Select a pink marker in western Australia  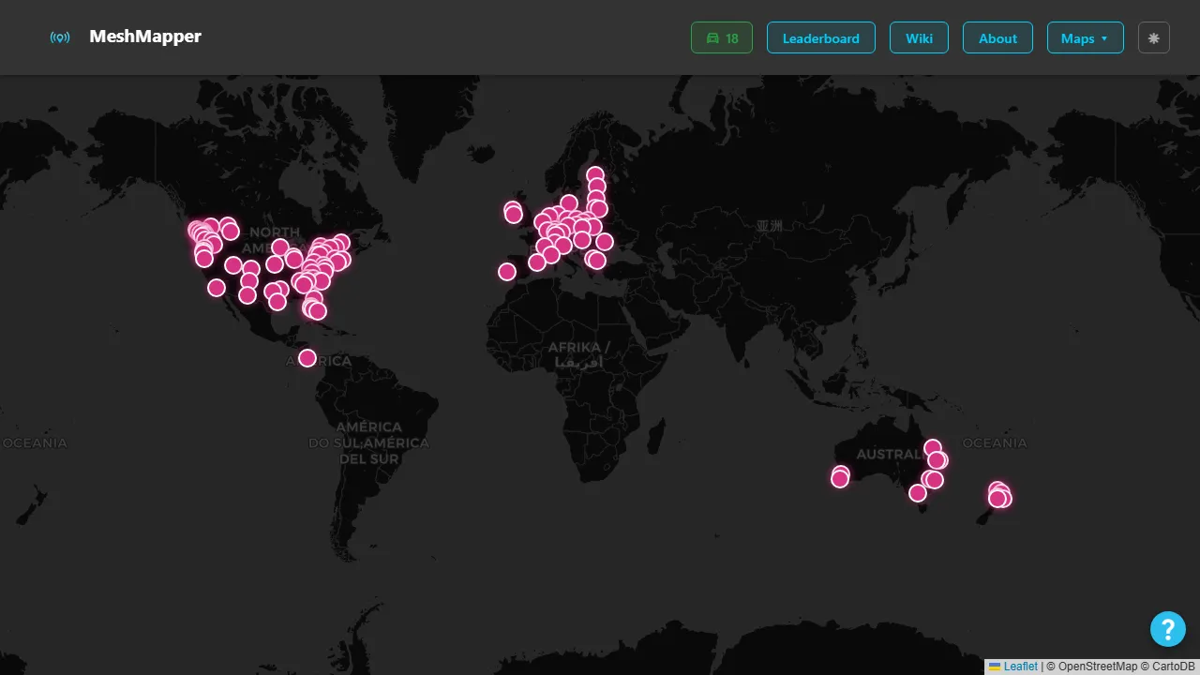840,477
